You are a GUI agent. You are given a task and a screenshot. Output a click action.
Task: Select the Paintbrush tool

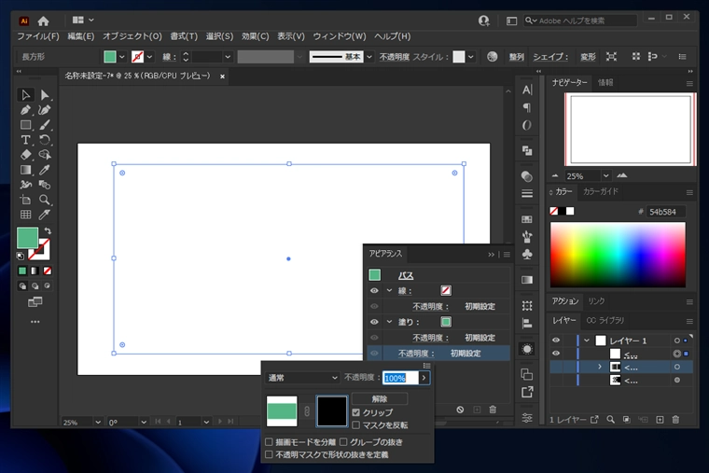point(45,125)
